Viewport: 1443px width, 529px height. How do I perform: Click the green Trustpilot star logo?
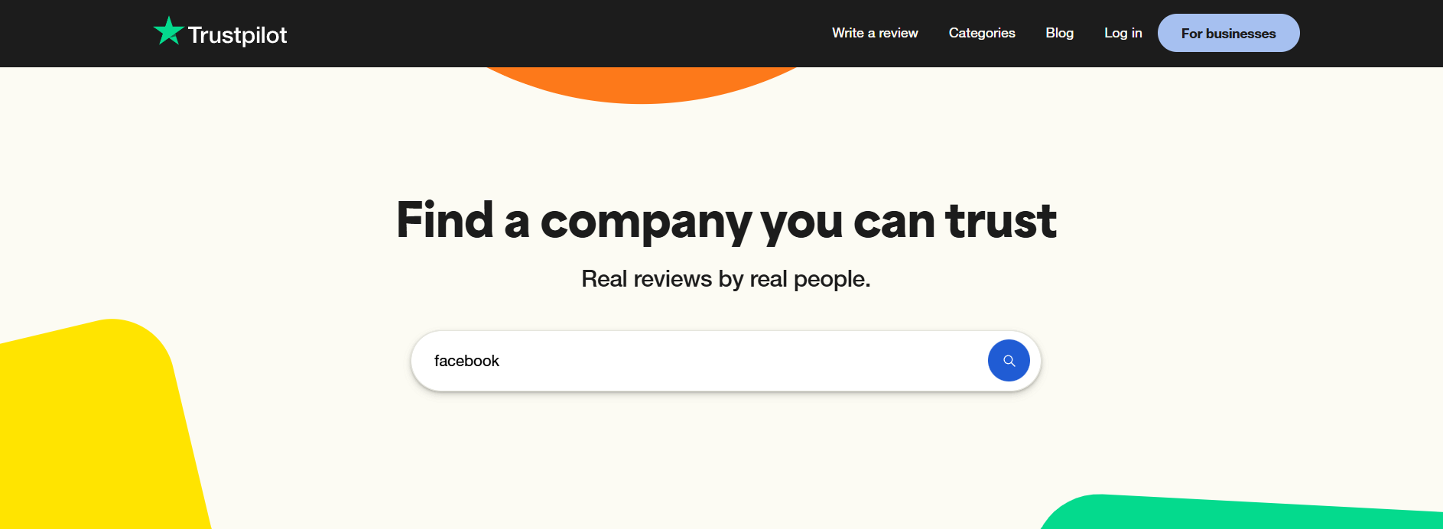(168, 31)
